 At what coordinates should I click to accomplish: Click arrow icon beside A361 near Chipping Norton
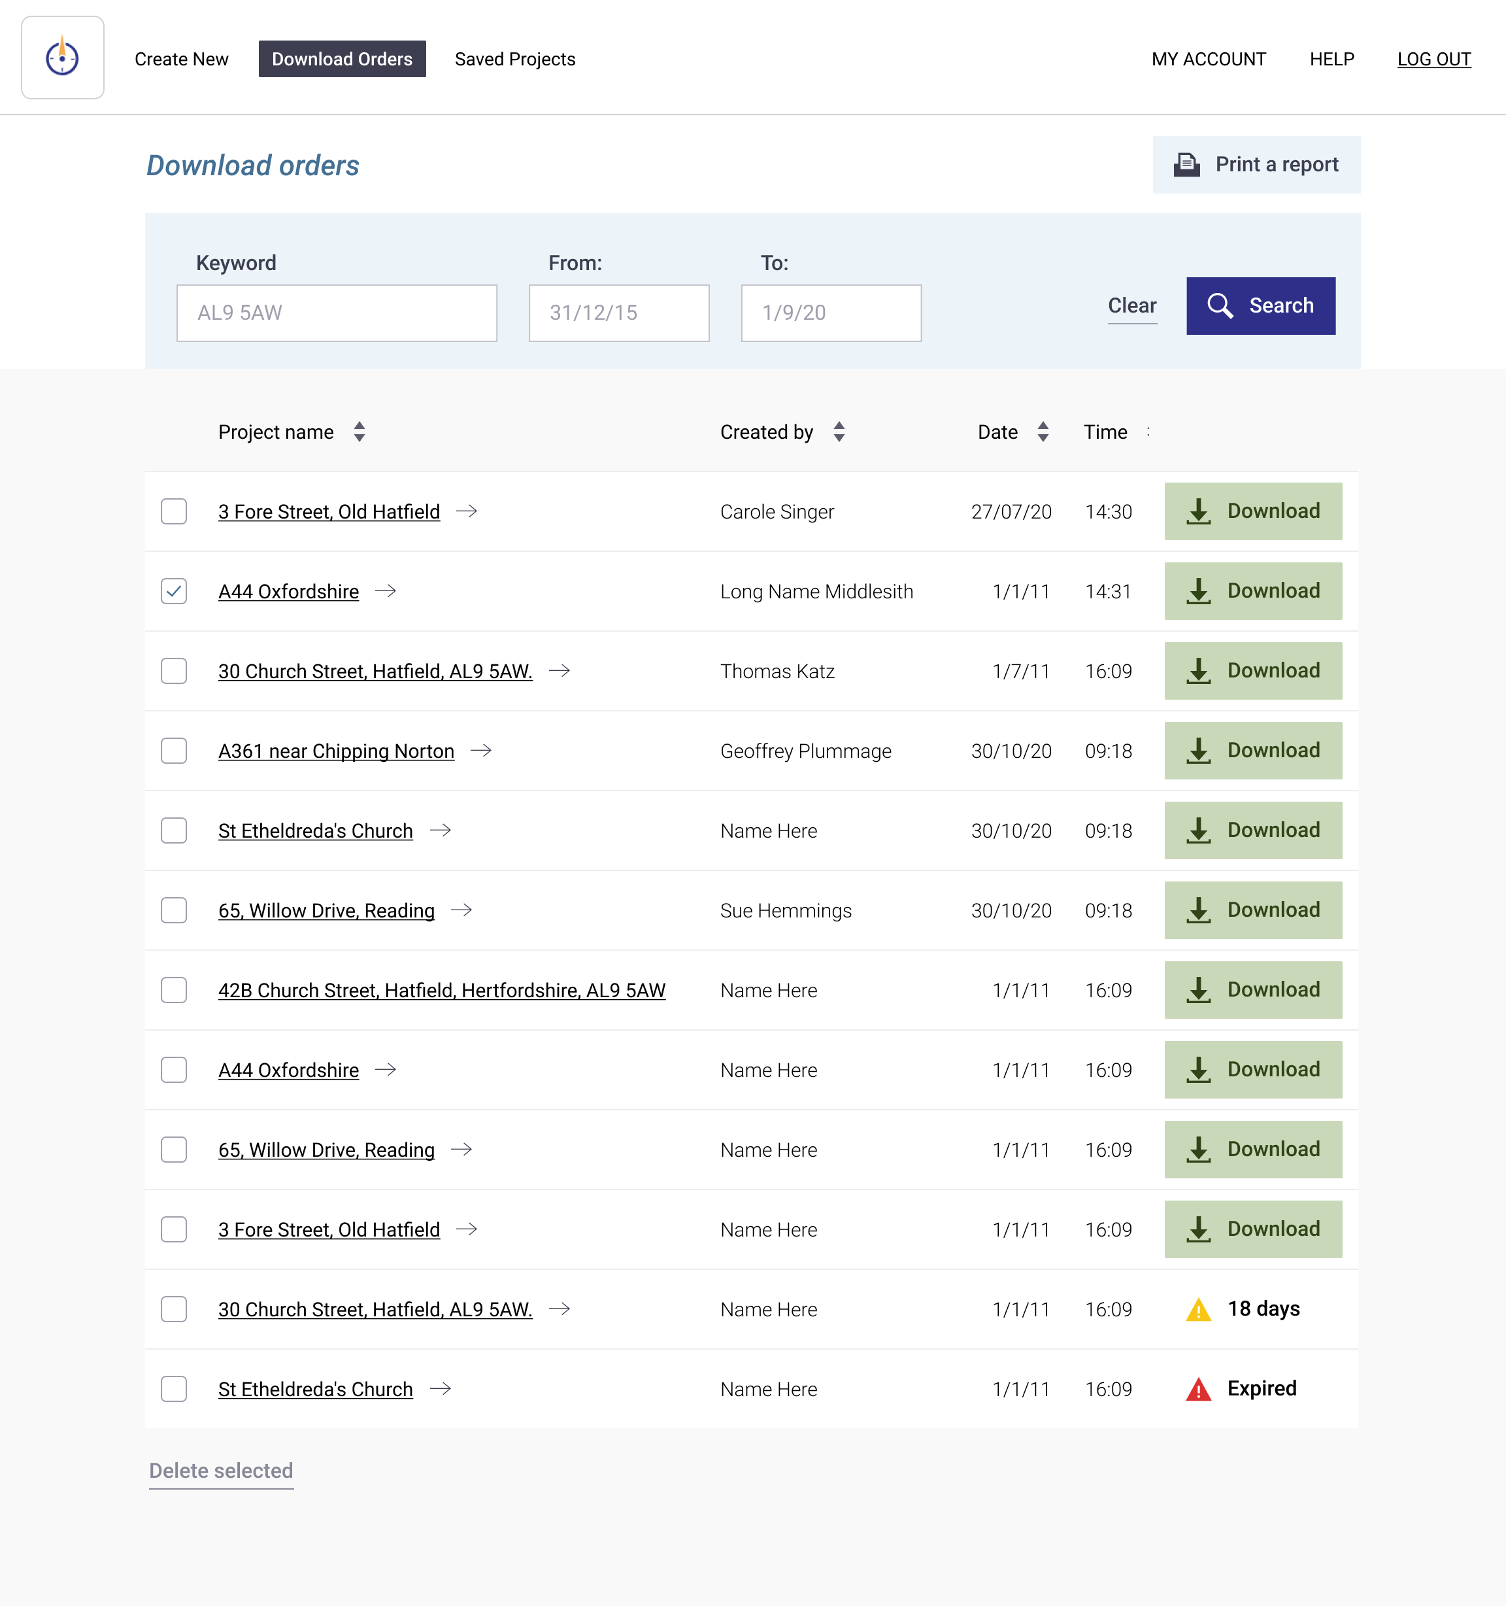click(481, 751)
